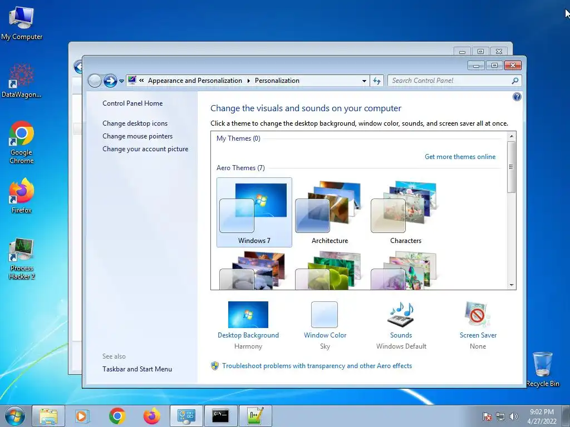Click the Screen Saver icon

477,315
